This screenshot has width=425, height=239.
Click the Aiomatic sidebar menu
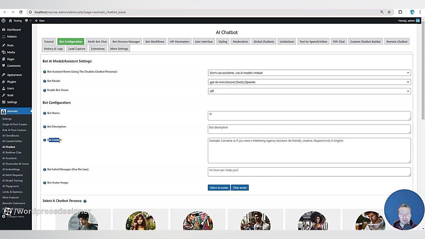pyautogui.click(x=16, y=111)
